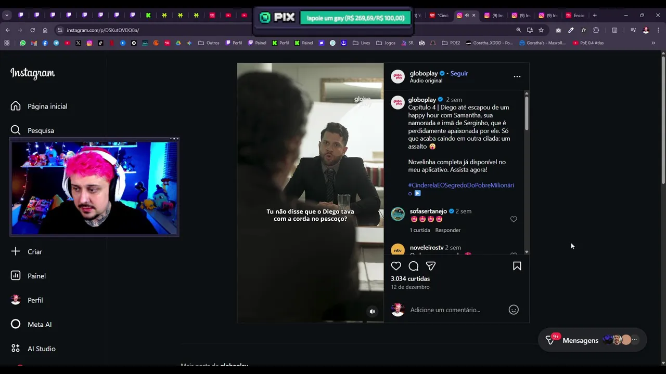
Task: Open Painel in the sidebar
Action: point(28,276)
